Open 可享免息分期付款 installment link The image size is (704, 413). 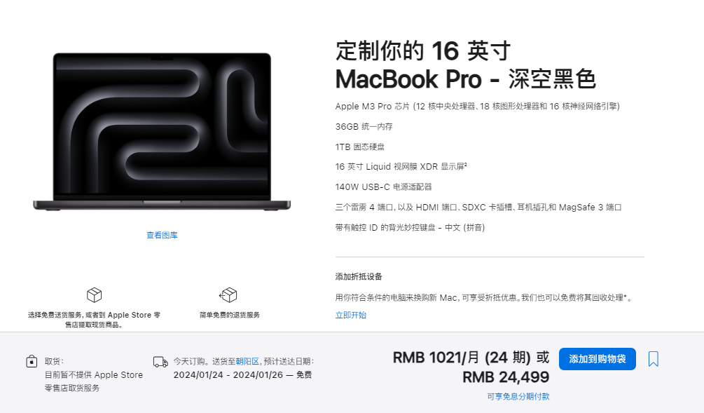click(518, 396)
